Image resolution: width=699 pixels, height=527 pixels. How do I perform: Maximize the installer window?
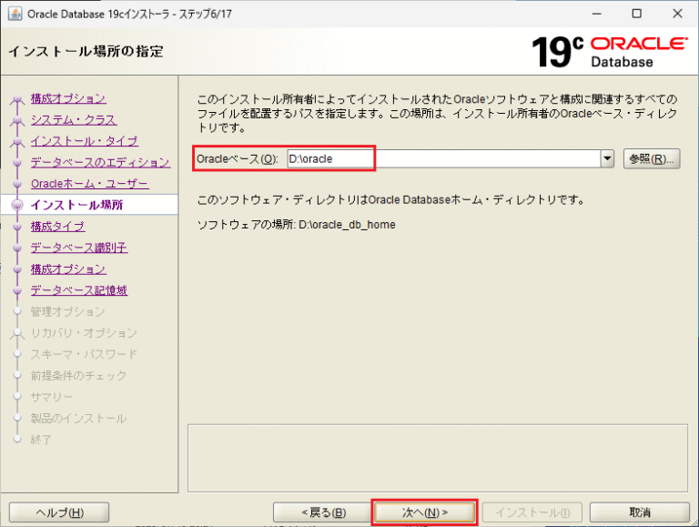pyautogui.click(x=637, y=14)
